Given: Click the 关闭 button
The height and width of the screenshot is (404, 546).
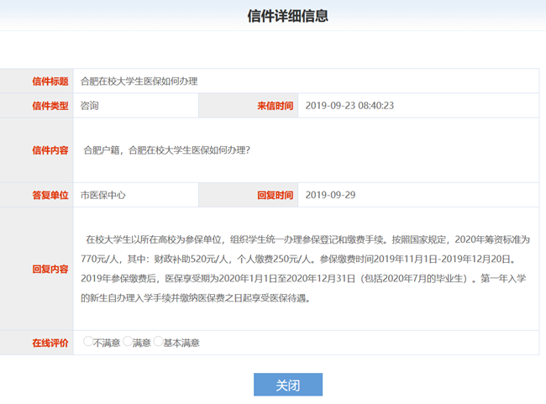Looking at the screenshot, I should click(x=288, y=385).
